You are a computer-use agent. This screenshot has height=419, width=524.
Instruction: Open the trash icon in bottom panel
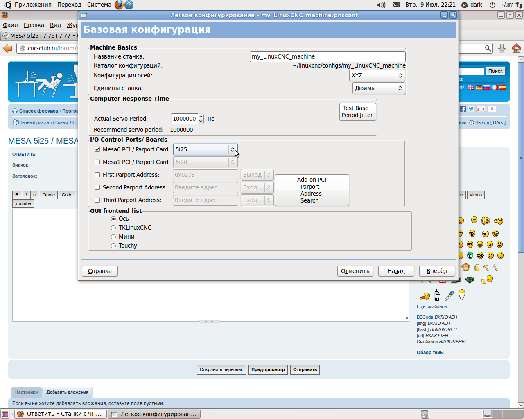coord(425,414)
